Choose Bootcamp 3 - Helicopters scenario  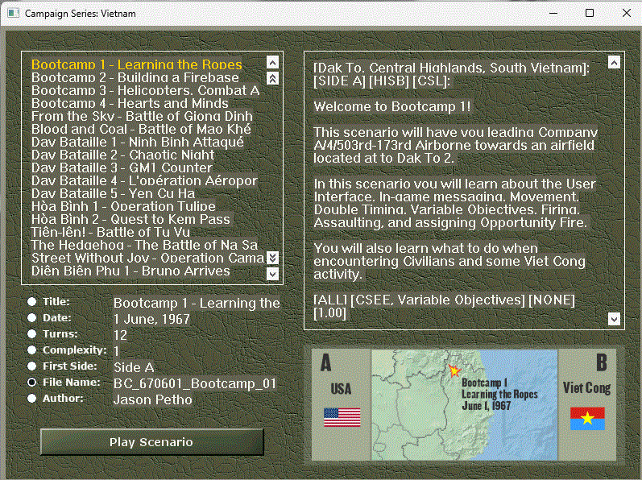[145, 90]
